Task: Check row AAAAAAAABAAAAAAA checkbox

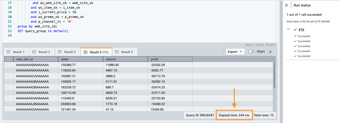Action: point(9,65)
